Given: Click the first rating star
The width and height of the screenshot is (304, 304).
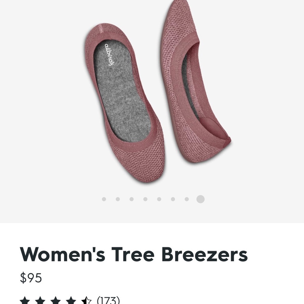Looking at the screenshot, I should pyautogui.click(x=25, y=301).
